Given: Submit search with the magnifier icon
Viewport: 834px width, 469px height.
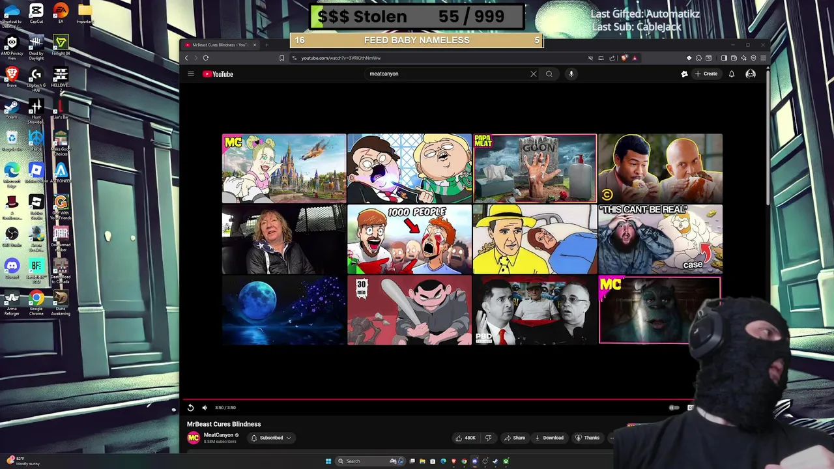Looking at the screenshot, I should click(549, 74).
